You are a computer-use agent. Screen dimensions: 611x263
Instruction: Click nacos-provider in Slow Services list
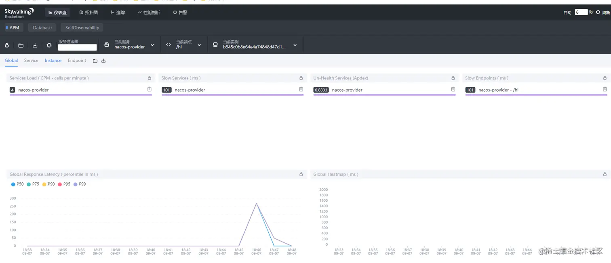(190, 90)
